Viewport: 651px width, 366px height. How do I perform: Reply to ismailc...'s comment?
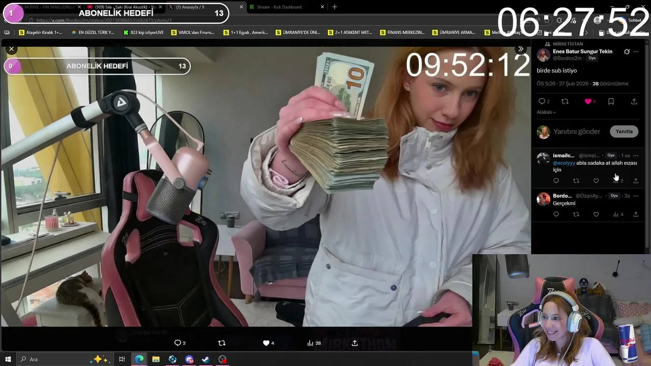[556, 180]
